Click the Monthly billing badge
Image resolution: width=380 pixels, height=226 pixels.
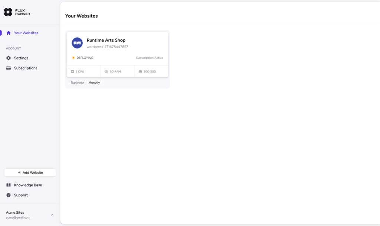pyautogui.click(x=94, y=83)
